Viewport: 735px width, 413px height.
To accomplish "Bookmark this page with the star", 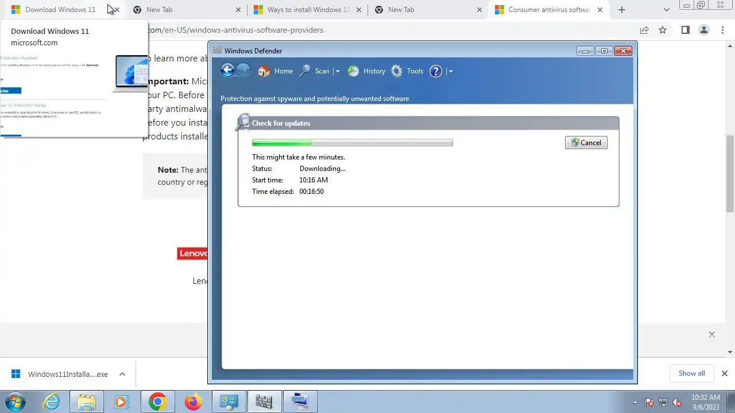I will point(663,30).
